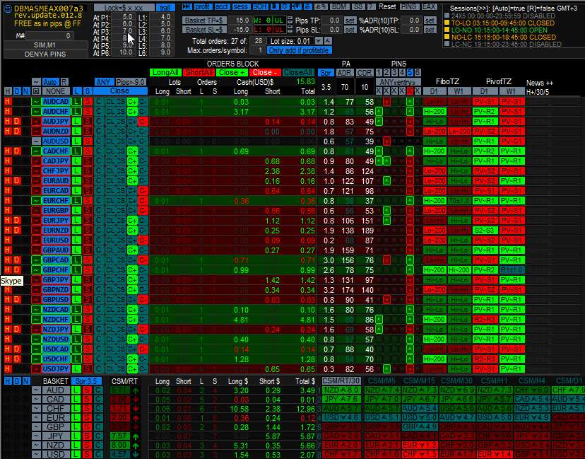Click the red down-arrow pin in AUDUSD row
This screenshot has height=459, width=585.
point(386,141)
